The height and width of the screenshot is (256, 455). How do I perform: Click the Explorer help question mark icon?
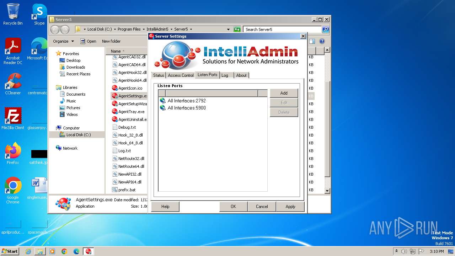[x=322, y=41]
